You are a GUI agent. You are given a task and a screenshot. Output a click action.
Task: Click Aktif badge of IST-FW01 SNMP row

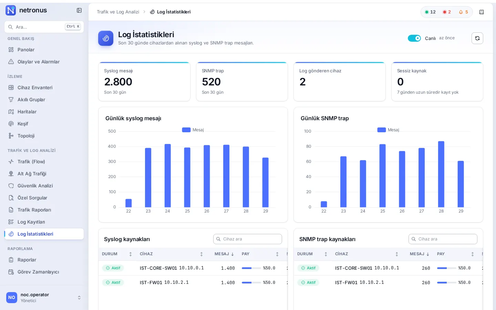[308, 282]
